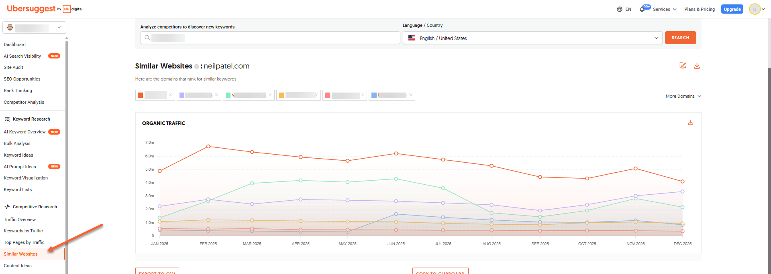
Task: Click the Similar Websites help tooltip icon
Action: (x=196, y=66)
